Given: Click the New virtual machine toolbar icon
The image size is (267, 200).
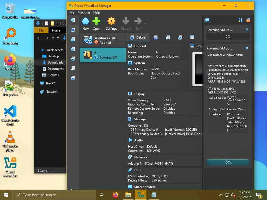Looking at the screenshot, I should click(x=86, y=23).
